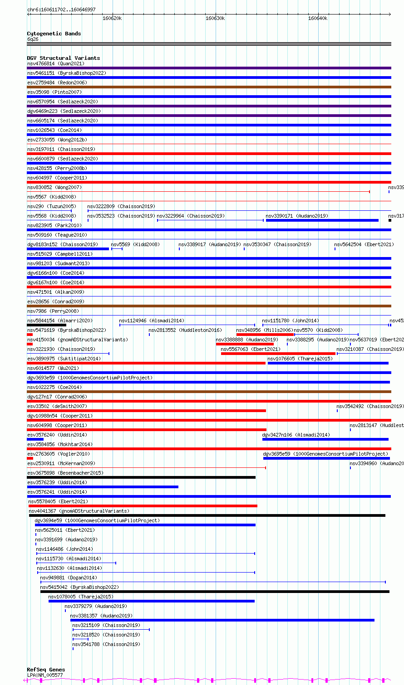Open variant nsv3381357 (Audano2019)

101,616
